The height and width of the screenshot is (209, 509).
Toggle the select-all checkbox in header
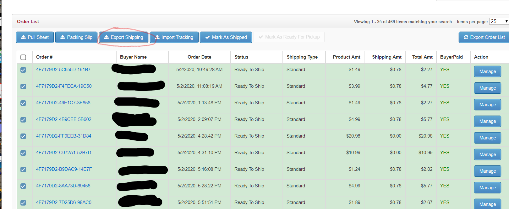23,57
